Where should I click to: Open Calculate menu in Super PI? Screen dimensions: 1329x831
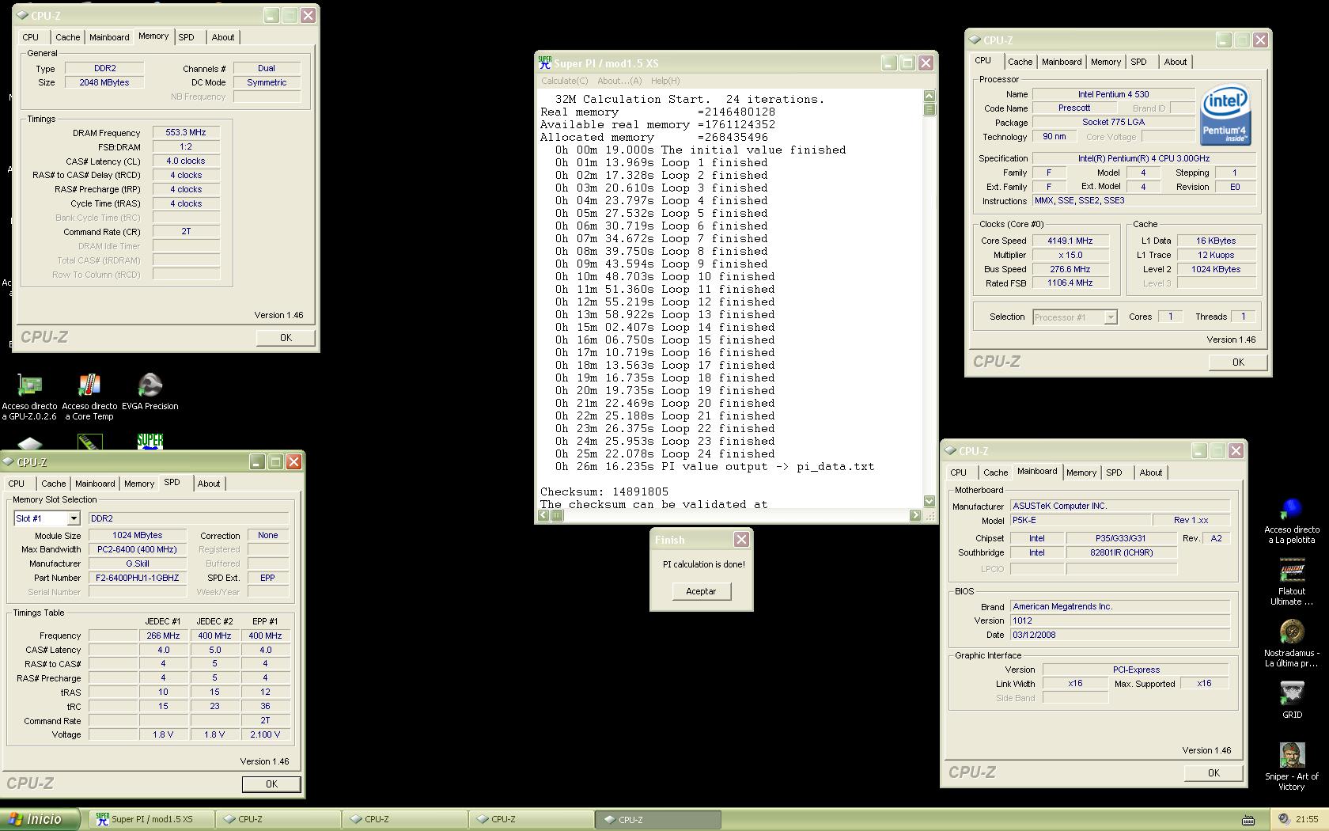coord(565,81)
